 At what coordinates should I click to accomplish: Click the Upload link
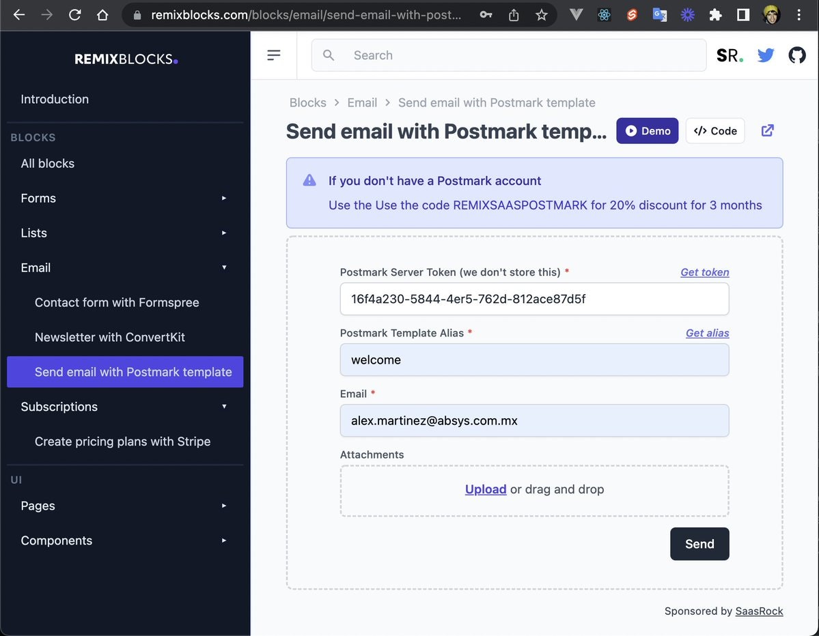[x=485, y=489]
